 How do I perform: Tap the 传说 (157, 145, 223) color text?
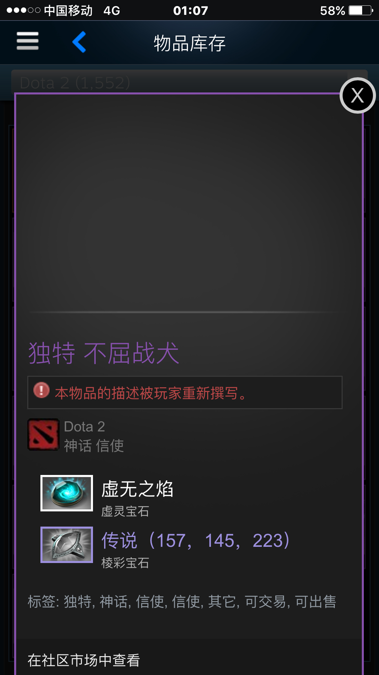pos(196,540)
